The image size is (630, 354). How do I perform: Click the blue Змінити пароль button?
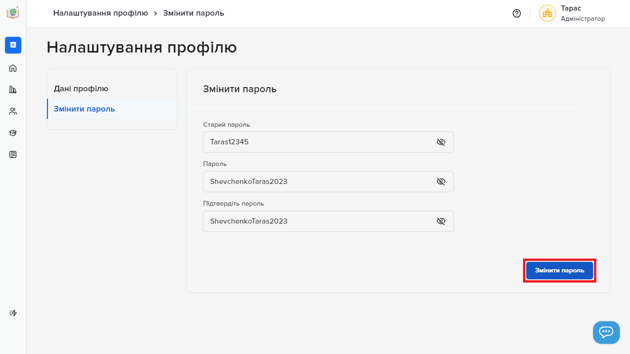559,271
